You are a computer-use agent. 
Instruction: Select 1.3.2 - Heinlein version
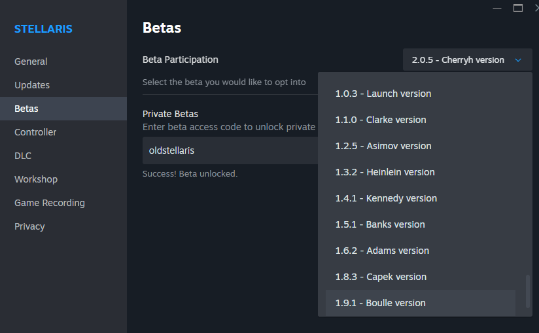421,172
